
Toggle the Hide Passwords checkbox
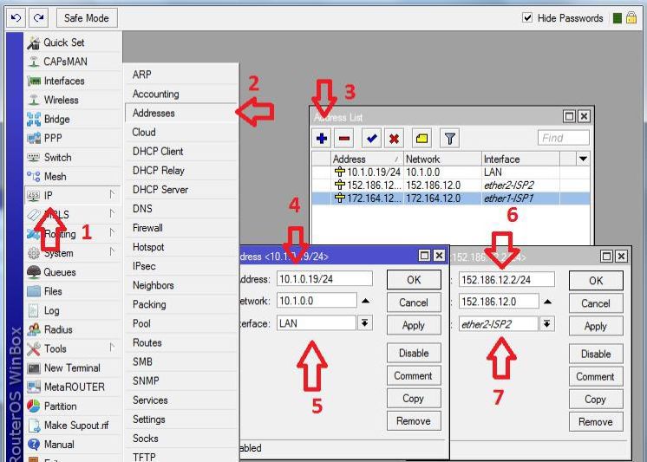tap(527, 17)
